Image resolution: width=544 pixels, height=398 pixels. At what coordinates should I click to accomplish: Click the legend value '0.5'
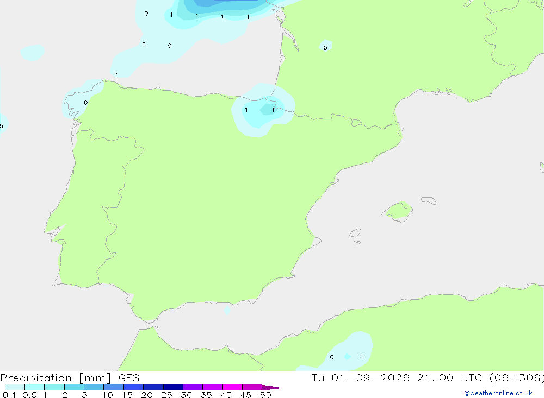tap(29, 395)
